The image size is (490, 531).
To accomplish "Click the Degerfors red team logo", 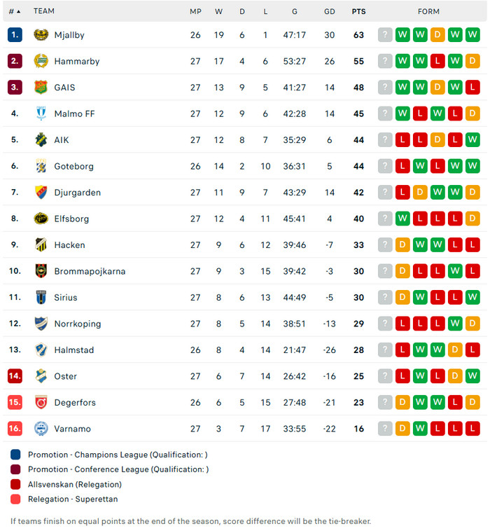I will click(41, 403).
